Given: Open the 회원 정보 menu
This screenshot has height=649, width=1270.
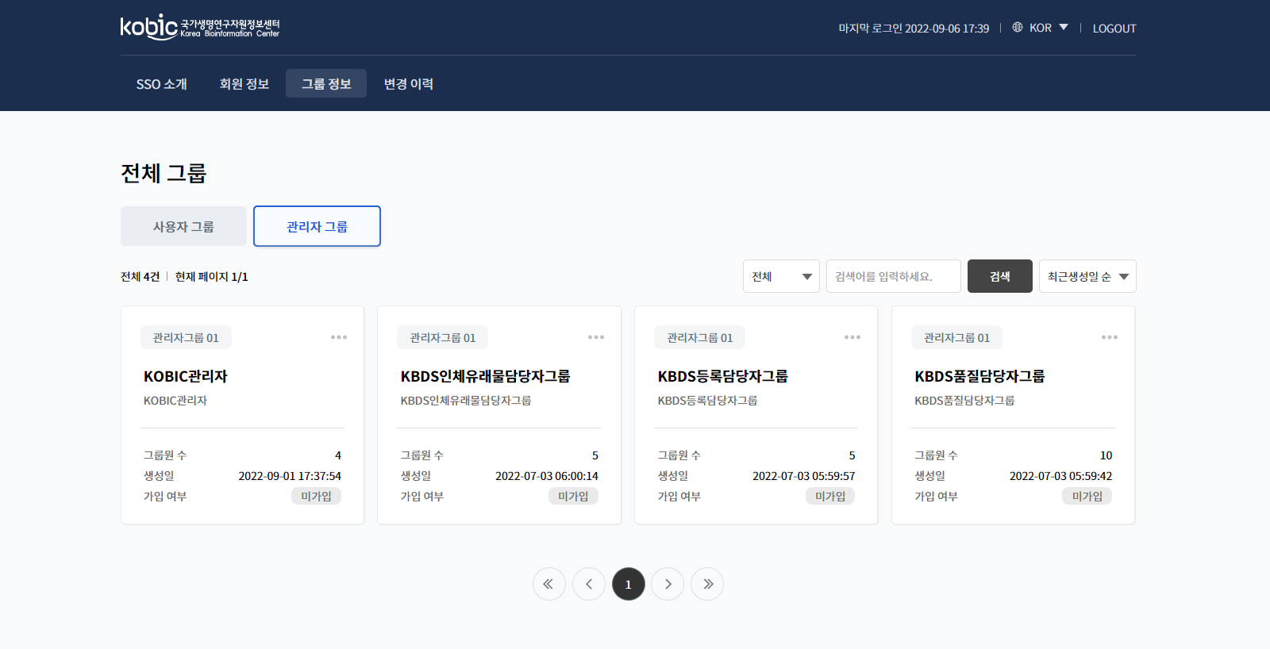Looking at the screenshot, I should (244, 83).
